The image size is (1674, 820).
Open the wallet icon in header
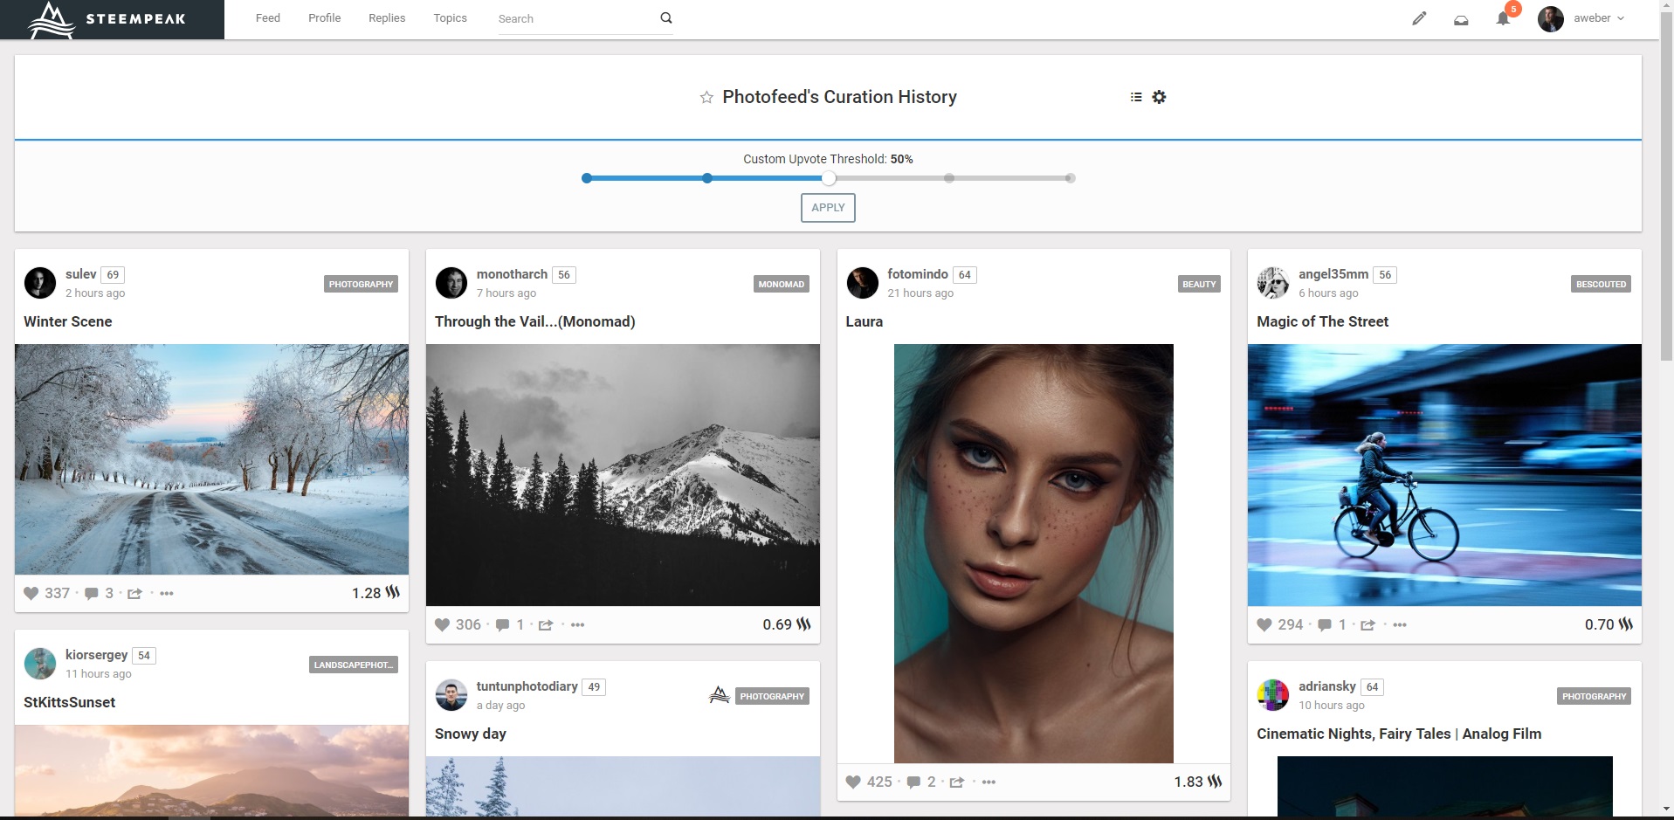click(1461, 19)
